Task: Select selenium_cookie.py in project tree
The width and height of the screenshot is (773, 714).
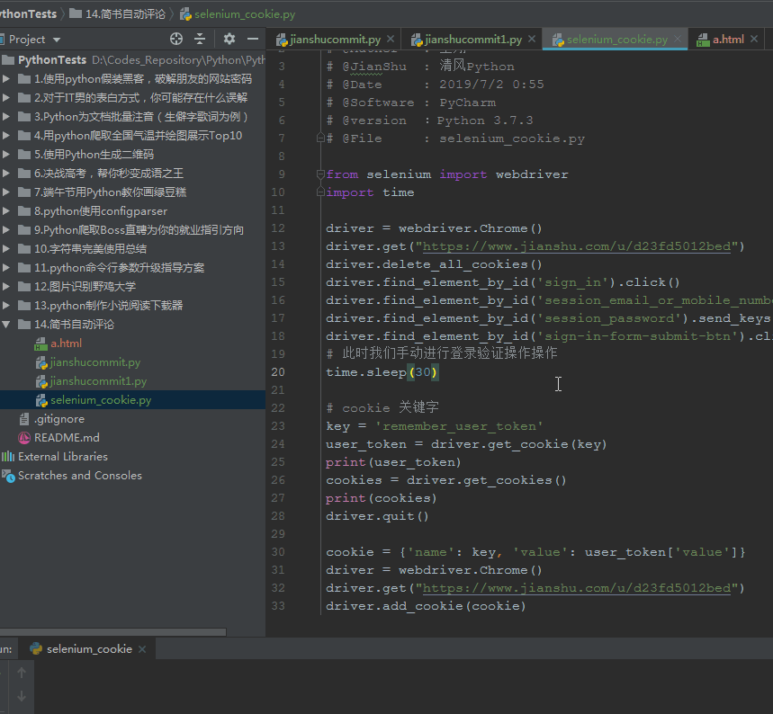Action: (x=101, y=400)
